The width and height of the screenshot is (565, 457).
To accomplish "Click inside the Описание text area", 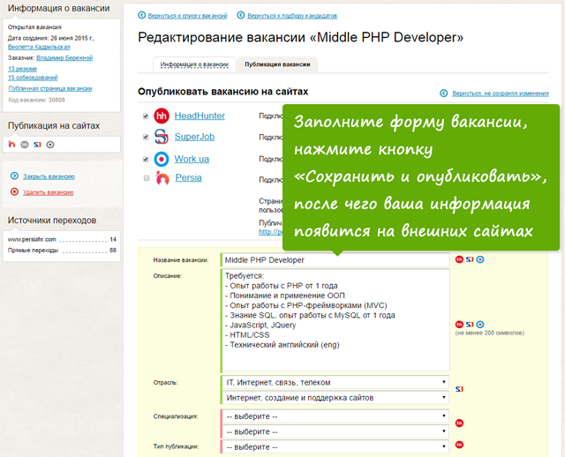I will [335, 320].
